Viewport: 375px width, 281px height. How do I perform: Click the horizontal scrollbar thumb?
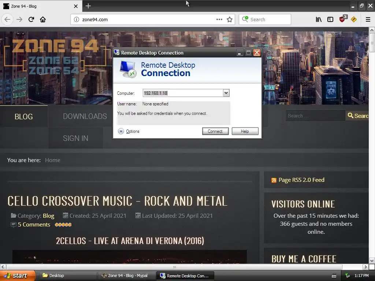coord(174,267)
